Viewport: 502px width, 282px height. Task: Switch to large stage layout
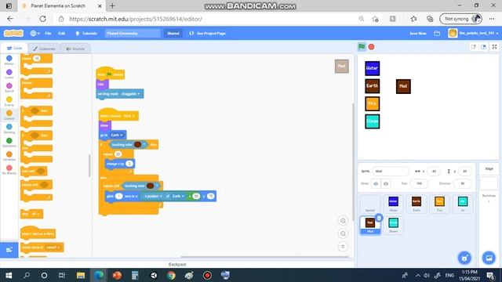click(x=483, y=47)
